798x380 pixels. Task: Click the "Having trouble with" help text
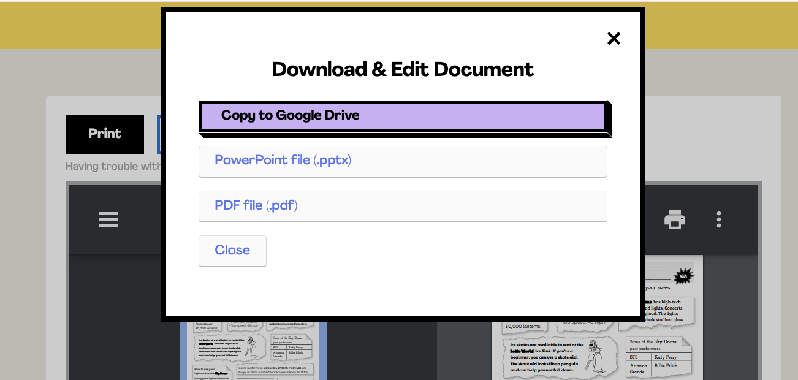click(113, 166)
